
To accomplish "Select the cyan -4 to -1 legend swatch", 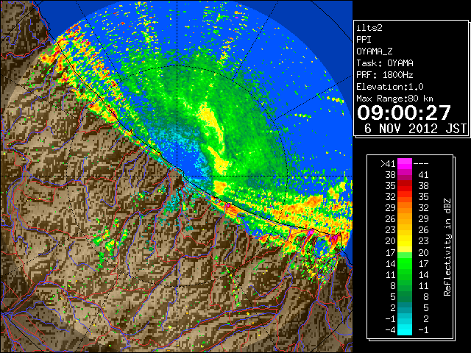I will (405, 329).
